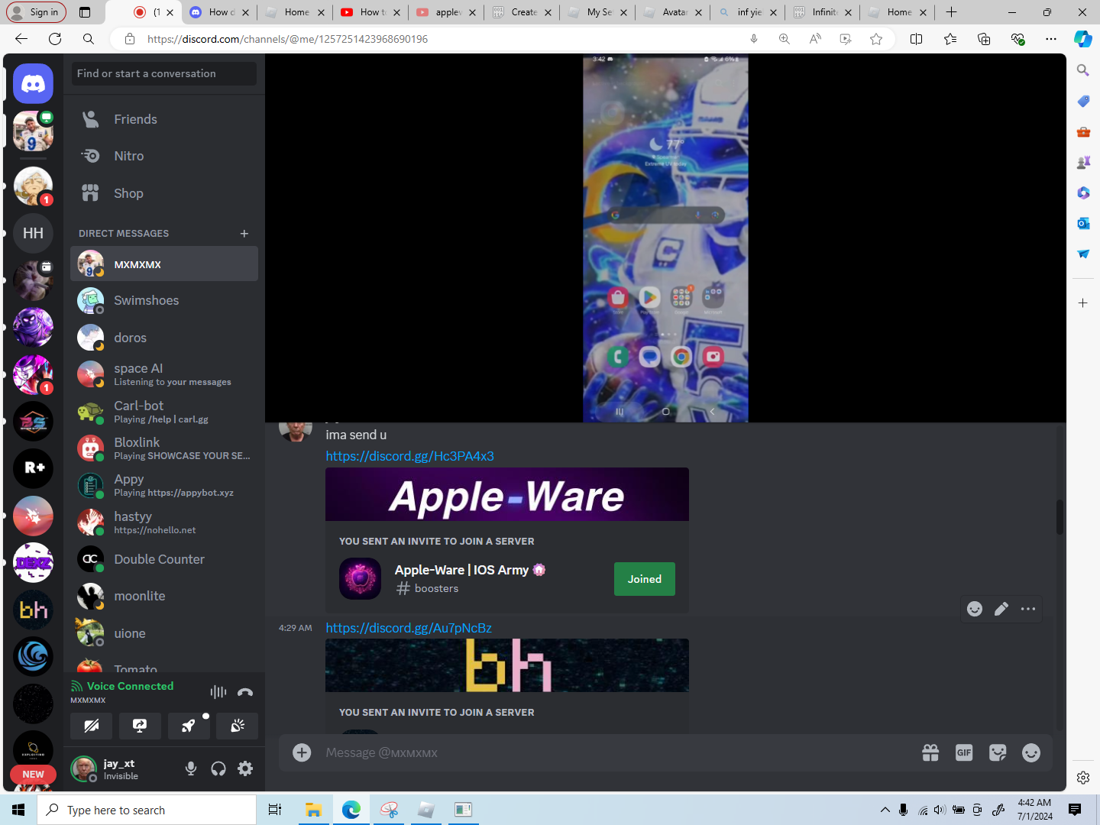
Task: Customize Edge sidebar with plus
Action: [1083, 303]
